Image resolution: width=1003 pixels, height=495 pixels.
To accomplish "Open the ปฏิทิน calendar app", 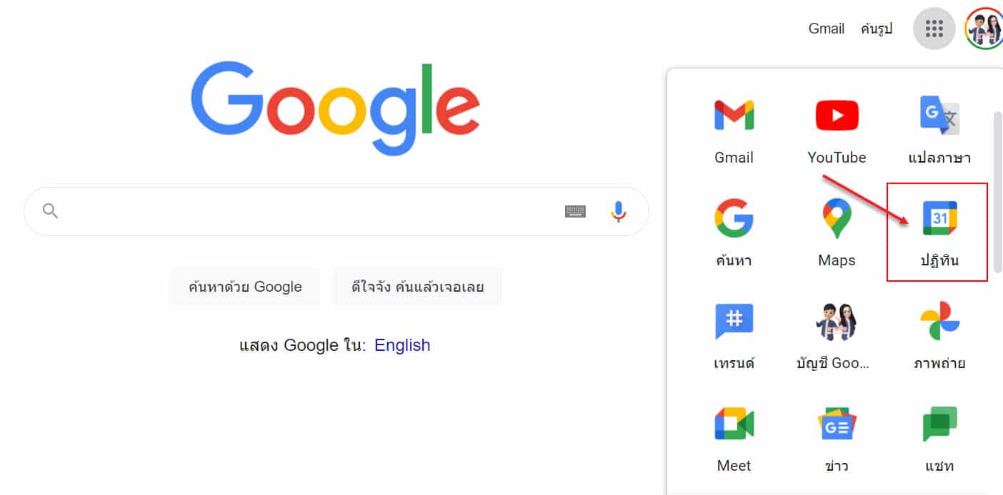I will pos(939,234).
